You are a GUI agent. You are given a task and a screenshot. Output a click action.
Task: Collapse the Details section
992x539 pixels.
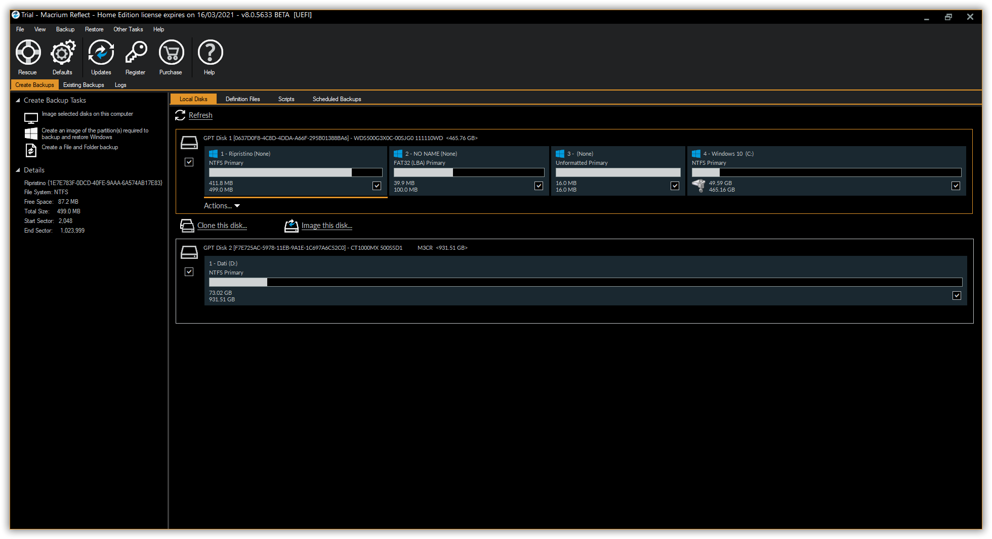tap(18, 170)
